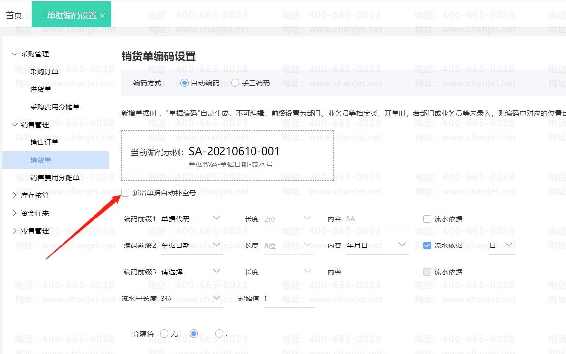Image resolution: width=566 pixels, height=354 pixels.
Task: Click the 起始值 input field
Action: pos(288,299)
